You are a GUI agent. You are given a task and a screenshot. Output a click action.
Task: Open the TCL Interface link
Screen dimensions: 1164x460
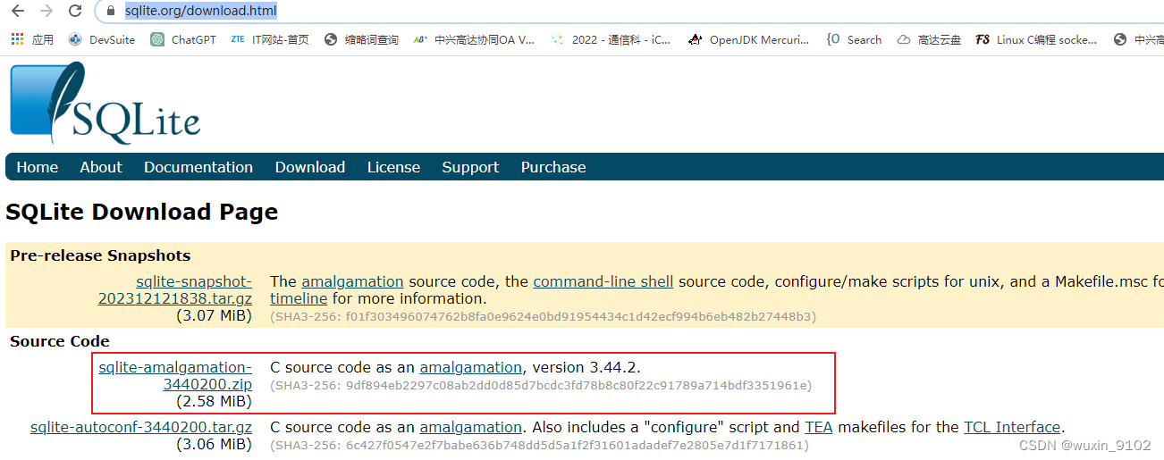[1012, 427]
